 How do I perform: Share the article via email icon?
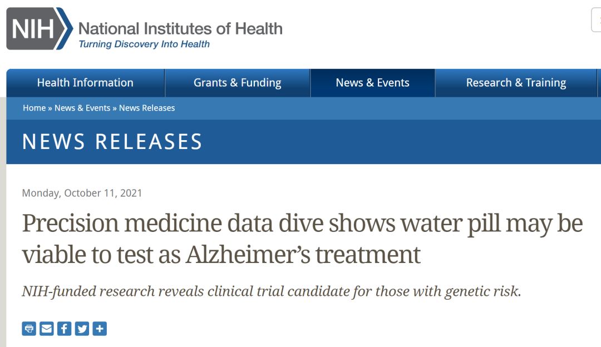47,329
